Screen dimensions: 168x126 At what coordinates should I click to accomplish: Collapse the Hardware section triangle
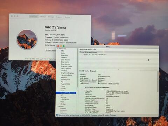pyautogui.click(x=58, y=49)
